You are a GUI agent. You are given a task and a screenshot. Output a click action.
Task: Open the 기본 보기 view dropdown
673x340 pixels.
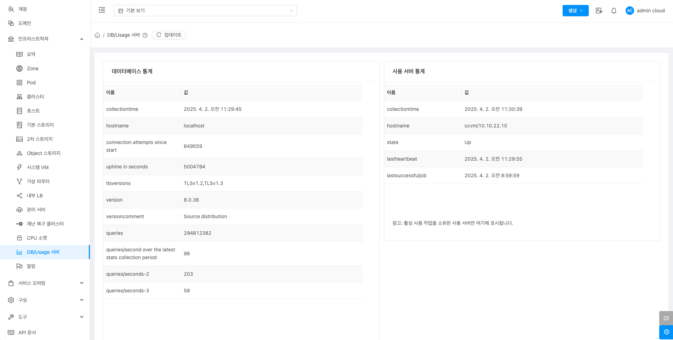(x=205, y=11)
